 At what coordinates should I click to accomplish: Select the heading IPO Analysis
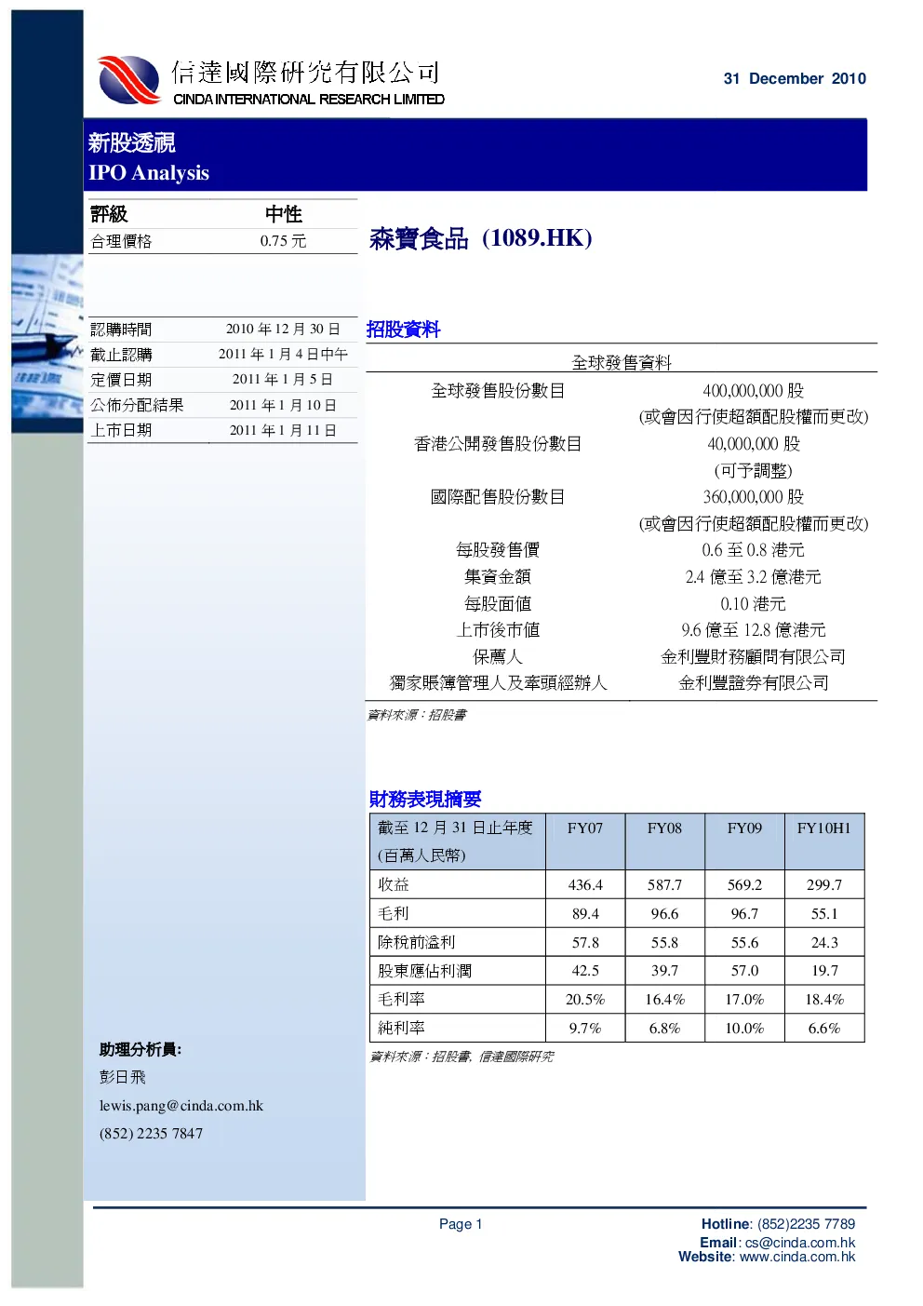tap(149, 173)
